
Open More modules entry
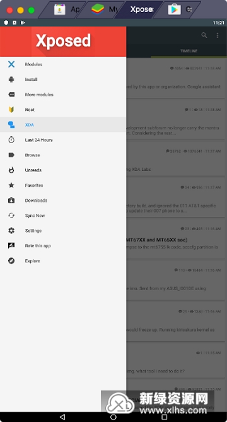[x=63, y=95]
